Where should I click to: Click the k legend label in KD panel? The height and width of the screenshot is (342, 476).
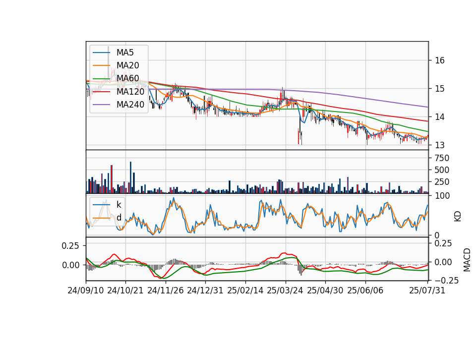point(119,205)
